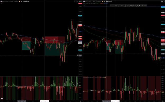
Task: Click the US flag icon on left chart
Action: [1, 1]
